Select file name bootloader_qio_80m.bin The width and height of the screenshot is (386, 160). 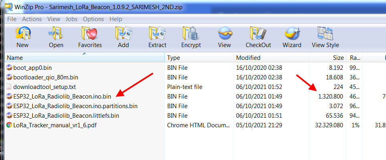tap(46, 77)
